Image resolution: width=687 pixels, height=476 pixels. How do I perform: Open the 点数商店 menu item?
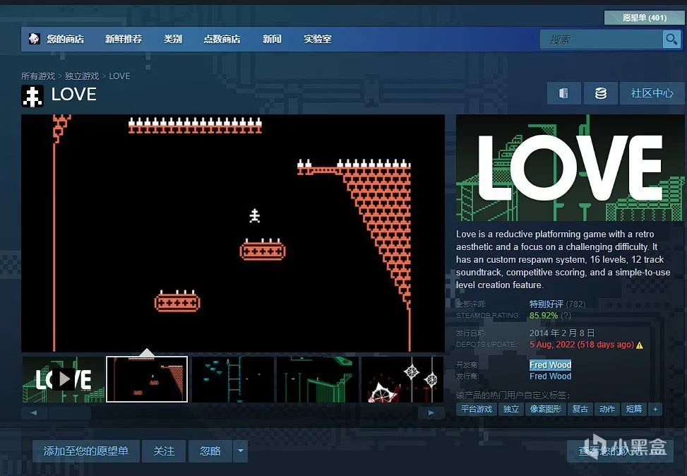tap(222, 39)
